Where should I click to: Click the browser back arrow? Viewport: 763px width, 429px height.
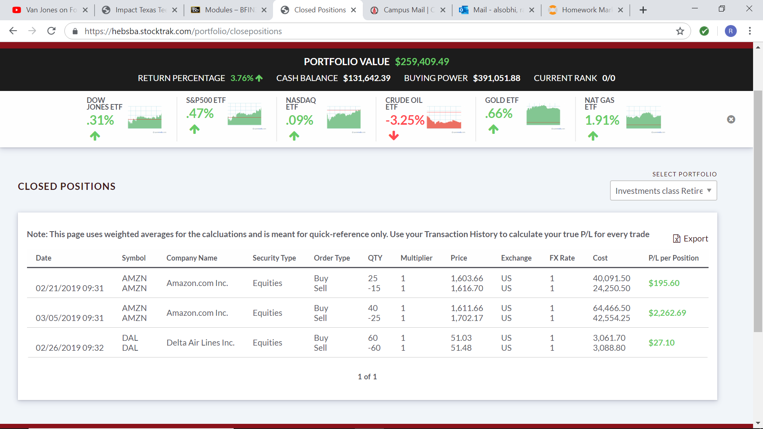pyautogui.click(x=13, y=31)
